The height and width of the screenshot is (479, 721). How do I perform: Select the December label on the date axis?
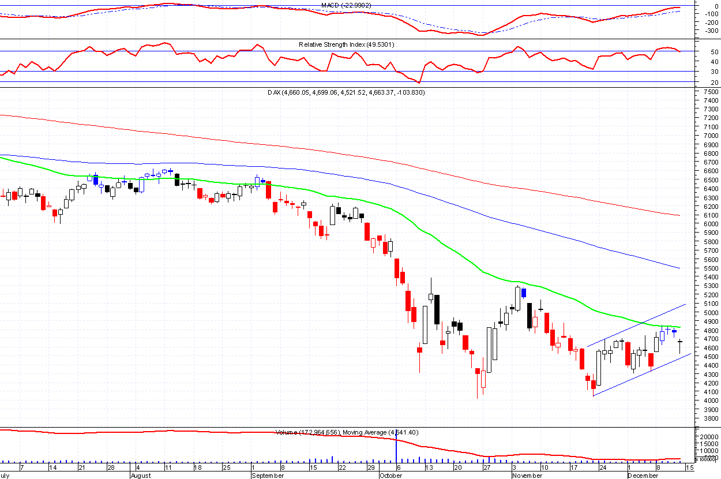(643, 476)
